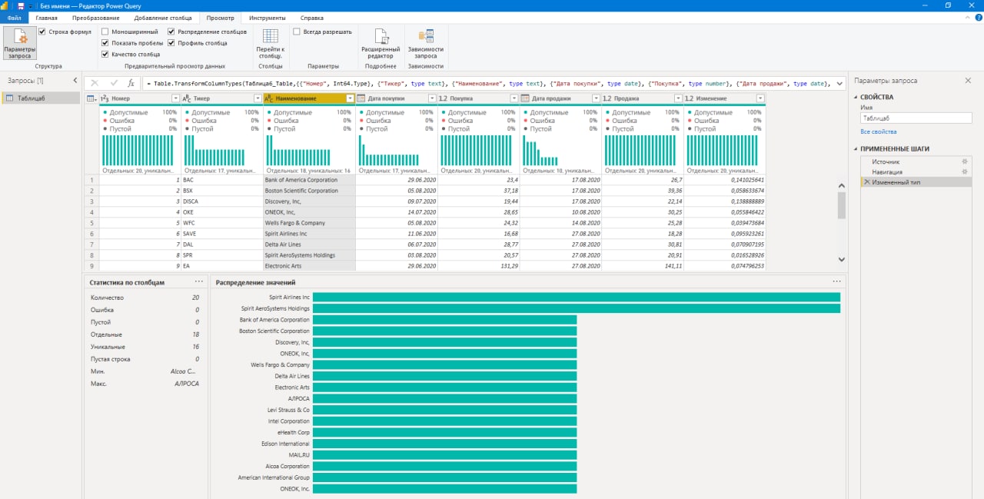Toggle Профиль столбца checkbox
The width and height of the screenshot is (984, 499).
click(x=171, y=43)
